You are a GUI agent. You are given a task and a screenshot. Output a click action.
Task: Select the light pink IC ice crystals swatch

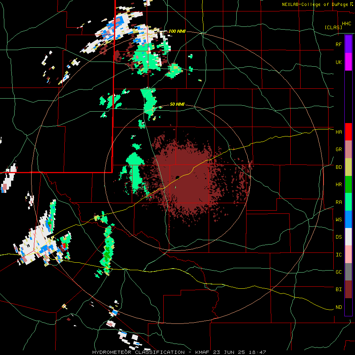pyautogui.click(x=348, y=254)
